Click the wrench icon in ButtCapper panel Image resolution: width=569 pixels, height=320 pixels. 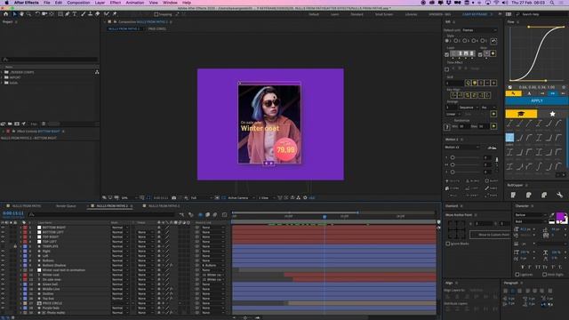point(559,196)
